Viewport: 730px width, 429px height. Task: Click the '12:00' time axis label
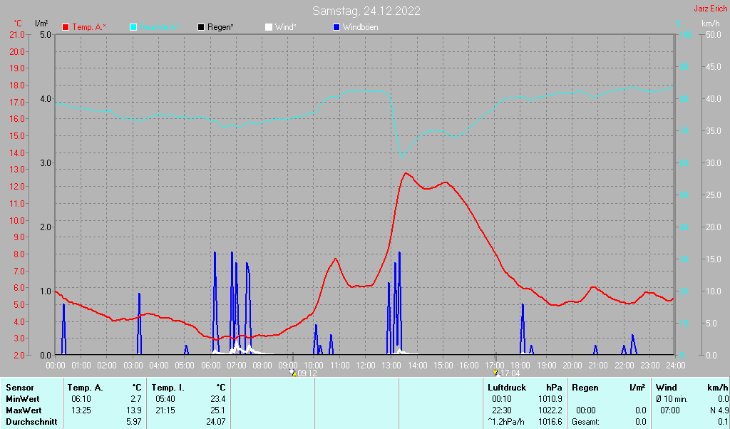[x=366, y=366]
